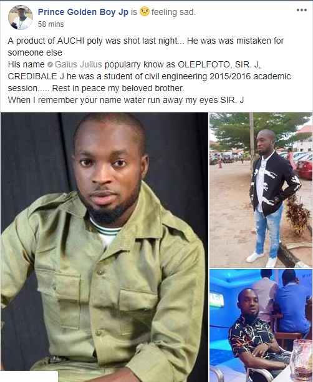Click the 'When I remember your name' line
313x382 pixels.
tap(125, 100)
